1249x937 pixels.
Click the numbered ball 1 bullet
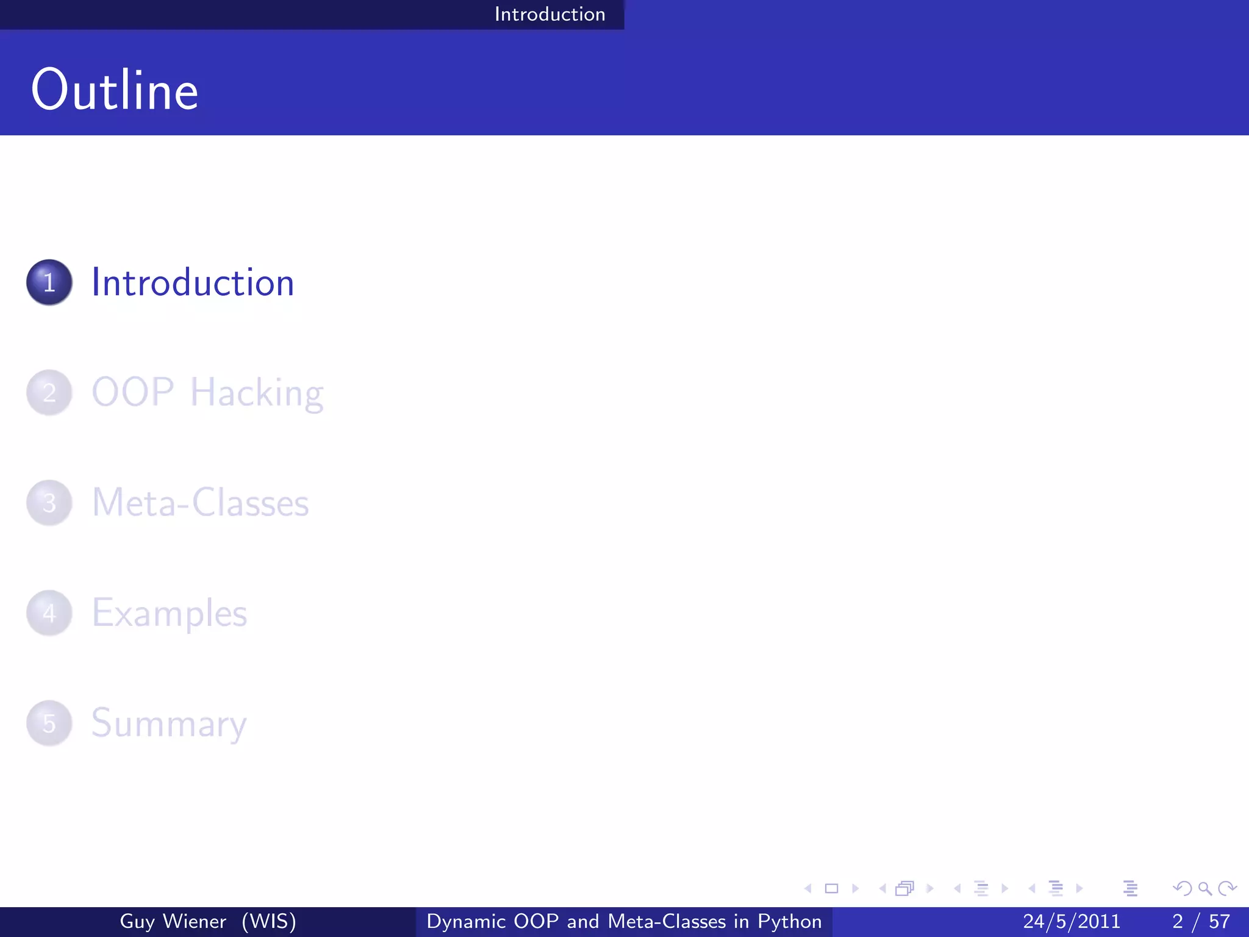click(49, 282)
